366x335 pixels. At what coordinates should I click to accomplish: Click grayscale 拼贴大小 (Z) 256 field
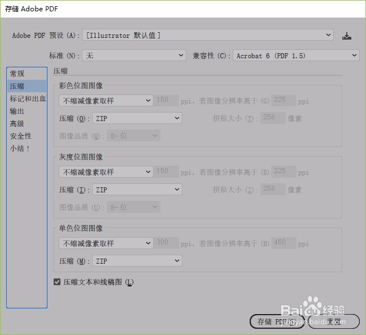(273, 189)
